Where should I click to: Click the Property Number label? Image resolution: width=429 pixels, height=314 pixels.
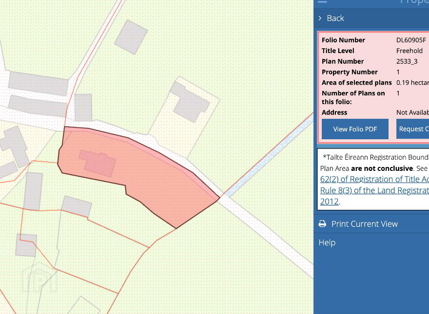pyautogui.click(x=350, y=72)
